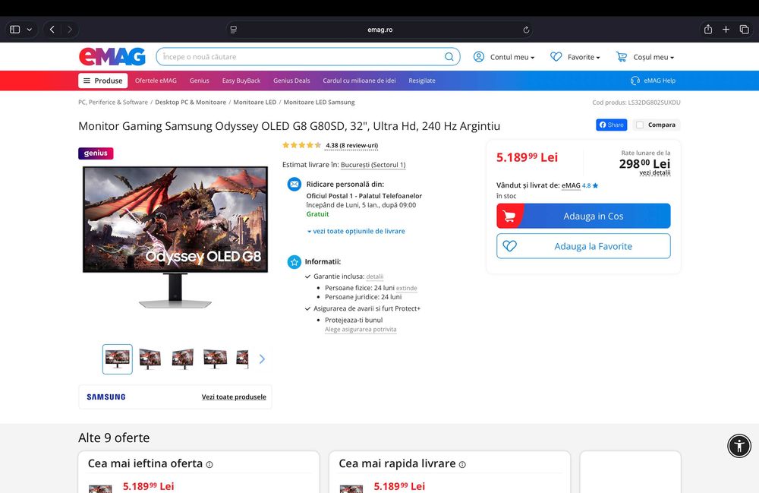Open Safari sidebar toggle icon
This screenshot has width=759, height=493.
15,30
